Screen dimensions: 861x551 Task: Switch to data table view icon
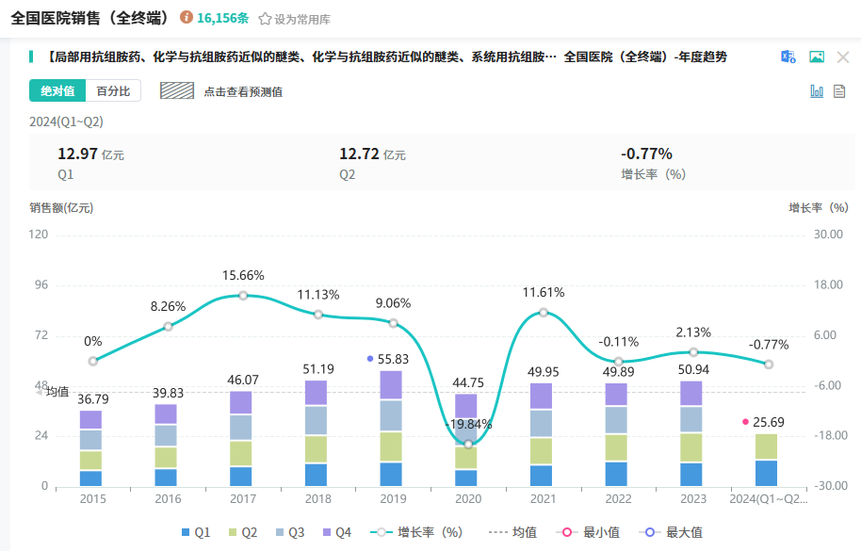pyautogui.click(x=839, y=91)
